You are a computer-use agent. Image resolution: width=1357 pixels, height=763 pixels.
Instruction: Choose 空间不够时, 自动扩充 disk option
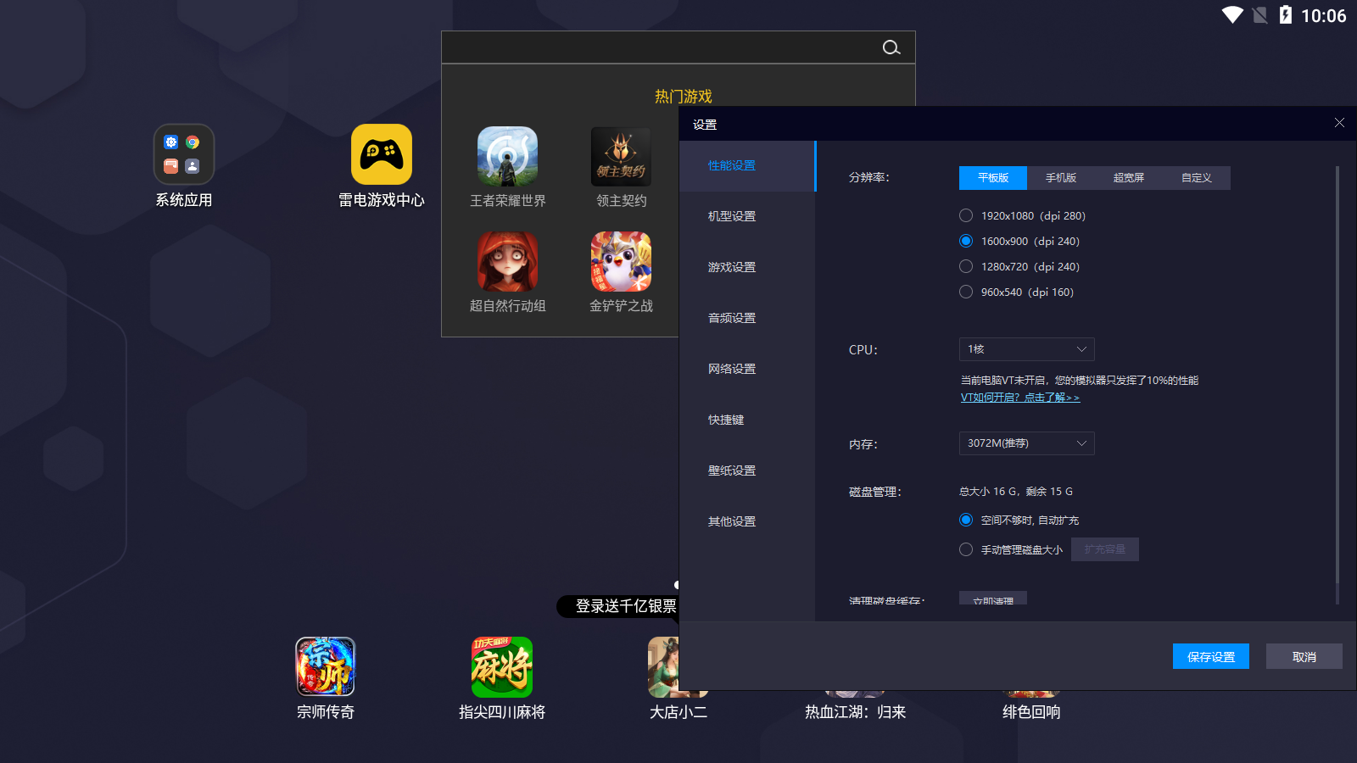coord(966,520)
